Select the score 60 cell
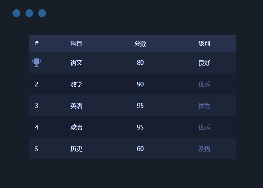 click(140, 149)
